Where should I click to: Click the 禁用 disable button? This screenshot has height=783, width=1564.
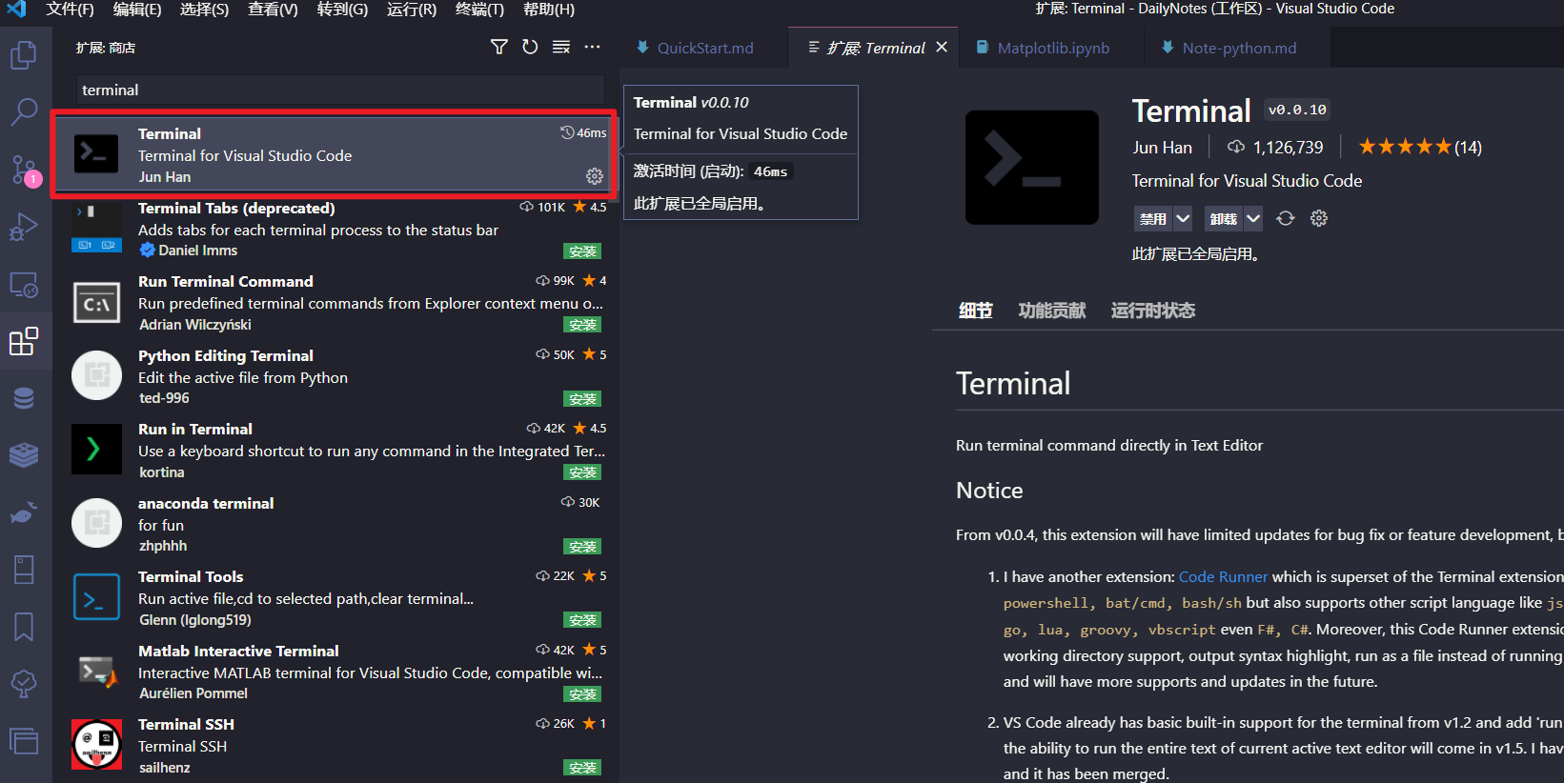point(1153,218)
